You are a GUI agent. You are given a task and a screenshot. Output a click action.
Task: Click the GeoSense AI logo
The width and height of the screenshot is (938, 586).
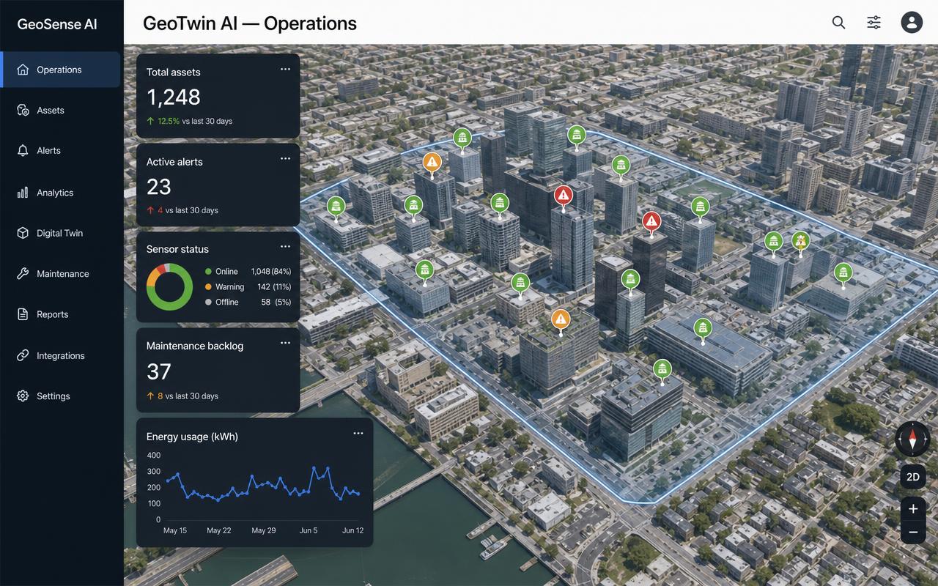coord(57,24)
